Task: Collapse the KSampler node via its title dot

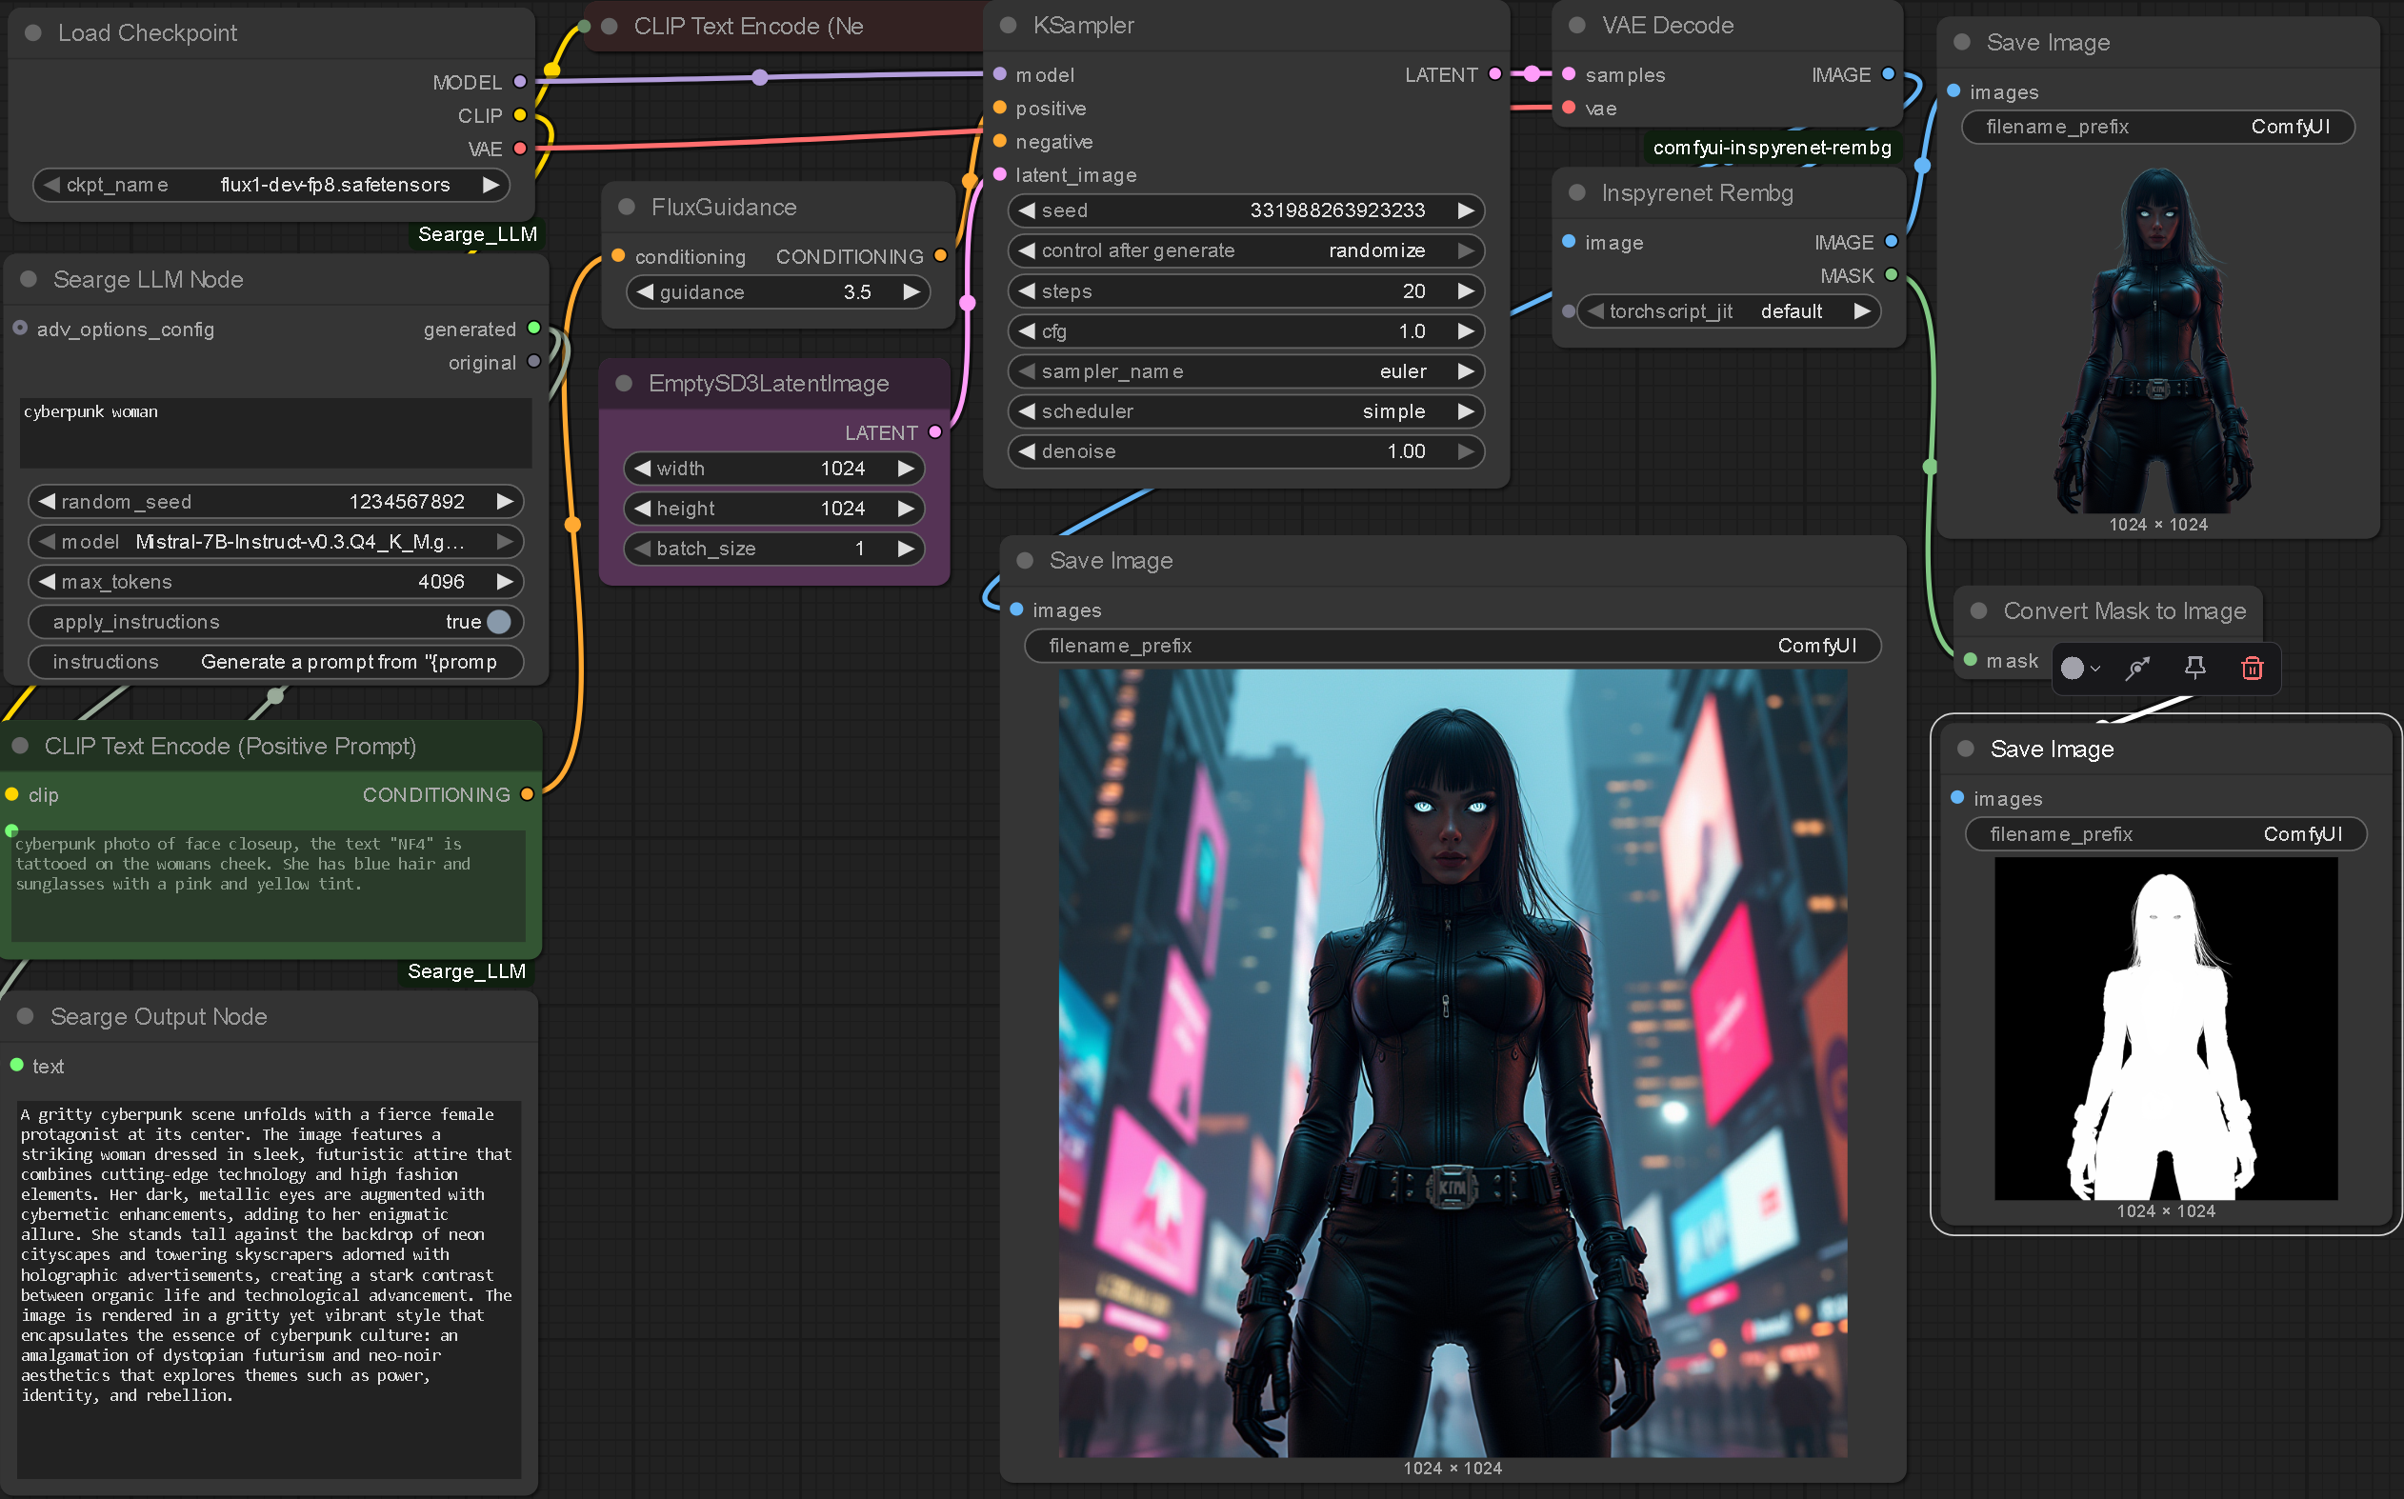Action: point(1009,25)
